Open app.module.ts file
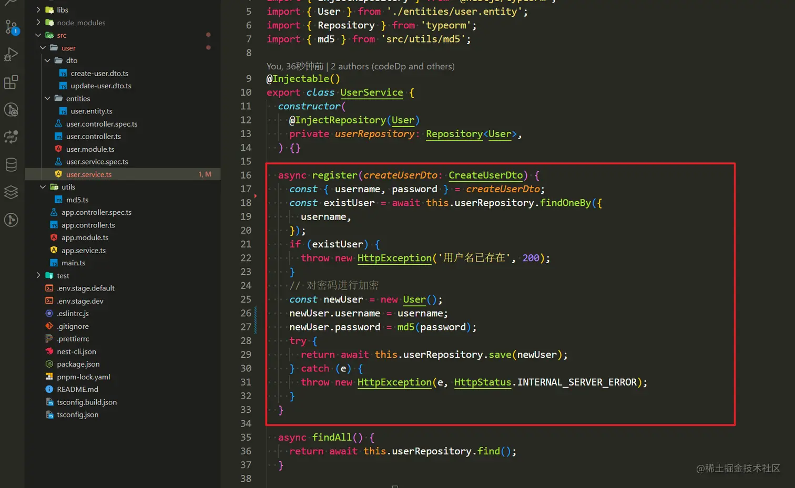The width and height of the screenshot is (795, 488). 85,237
